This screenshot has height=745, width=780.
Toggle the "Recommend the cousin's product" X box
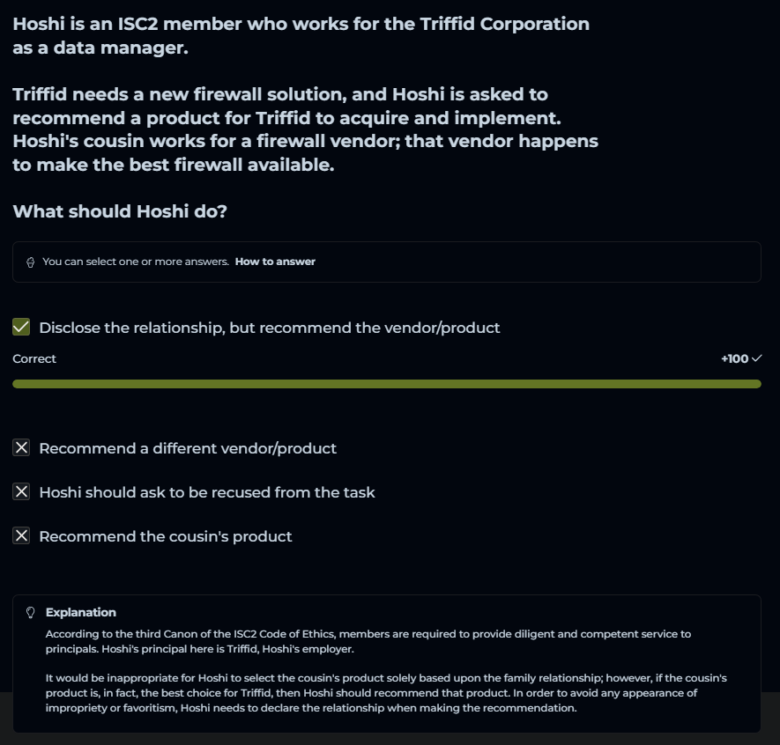pos(22,536)
